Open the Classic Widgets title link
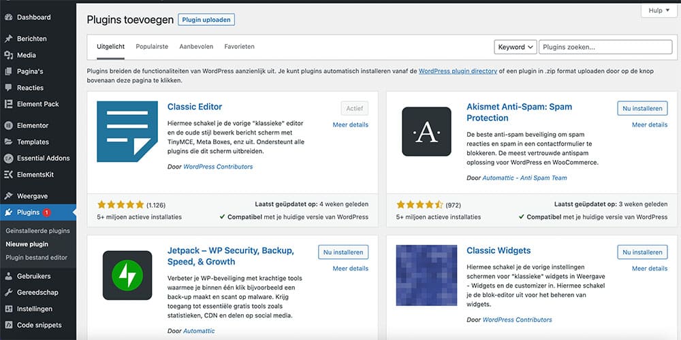Image resolution: width=681 pixels, height=340 pixels. (498, 251)
